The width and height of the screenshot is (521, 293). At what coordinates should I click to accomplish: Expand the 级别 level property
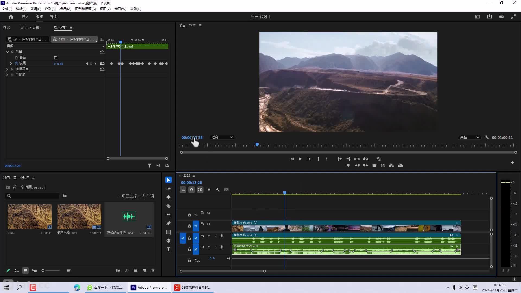click(x=11, y=63)
